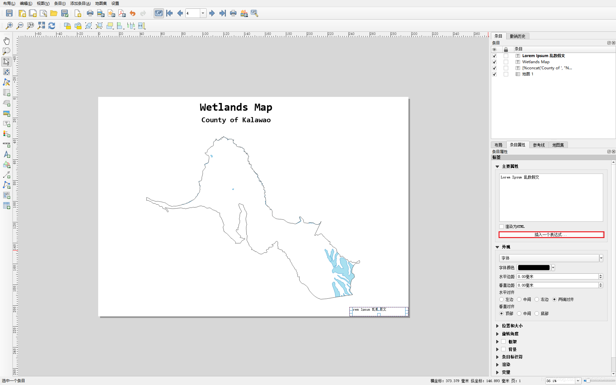Select 中间 horizontal alignment radio
The width and height of the screenshot is (616, 385).
click(x=519, y=299)
